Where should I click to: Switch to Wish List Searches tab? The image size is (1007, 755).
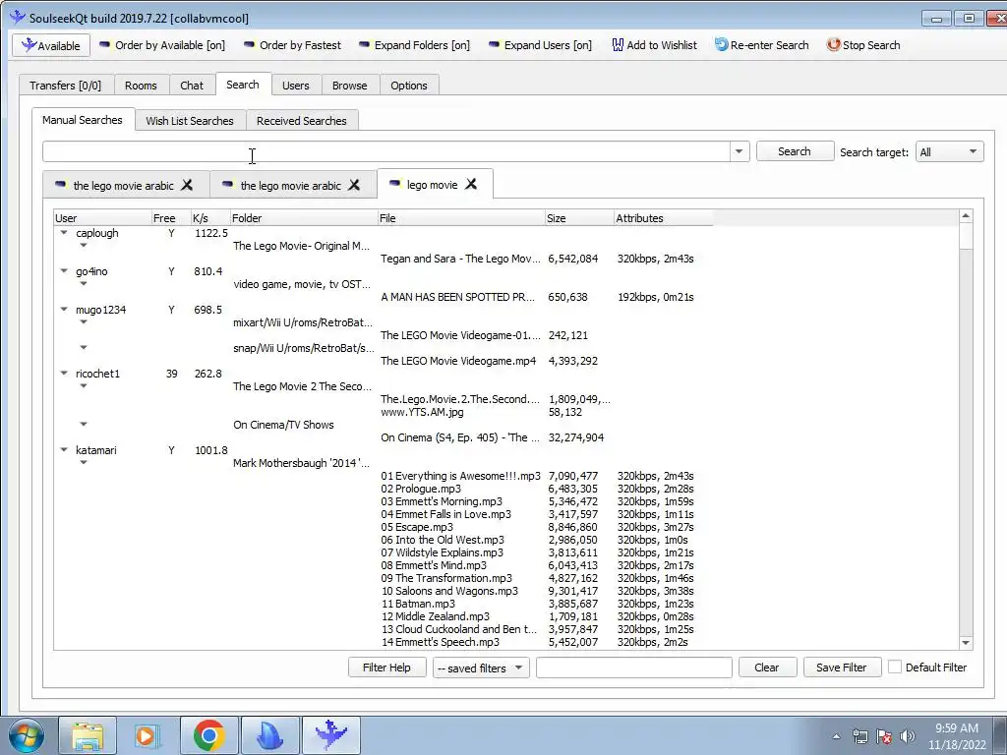click(190, 121)
